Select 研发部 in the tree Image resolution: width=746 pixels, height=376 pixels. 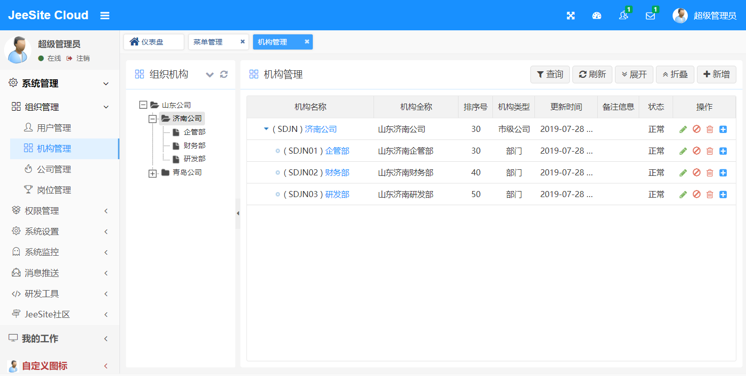point(194,159)
